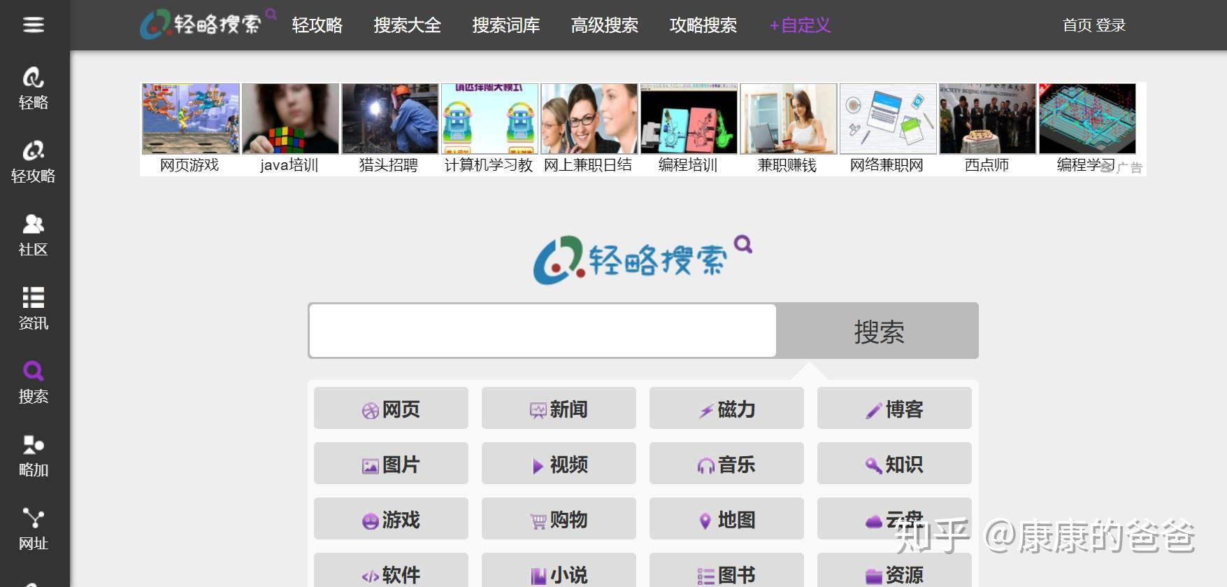Select 小说 search category
The width and height of the screenshot is (1227, 587).
pyautogui.click(x=559, y=570)
